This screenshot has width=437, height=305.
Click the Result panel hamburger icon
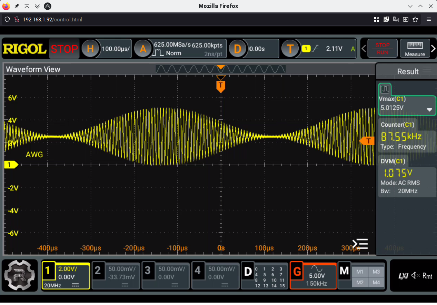(x=427, y=70)
